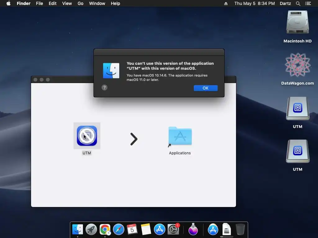Click the text "You have macOS 10.14.6"
The height and width of the screenshot is (238, 318).
pos(147,75)
